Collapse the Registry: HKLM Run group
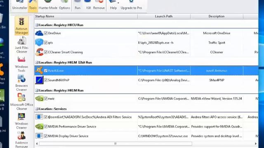The height and width of the screenshot is (148, 264). [37, 90]
